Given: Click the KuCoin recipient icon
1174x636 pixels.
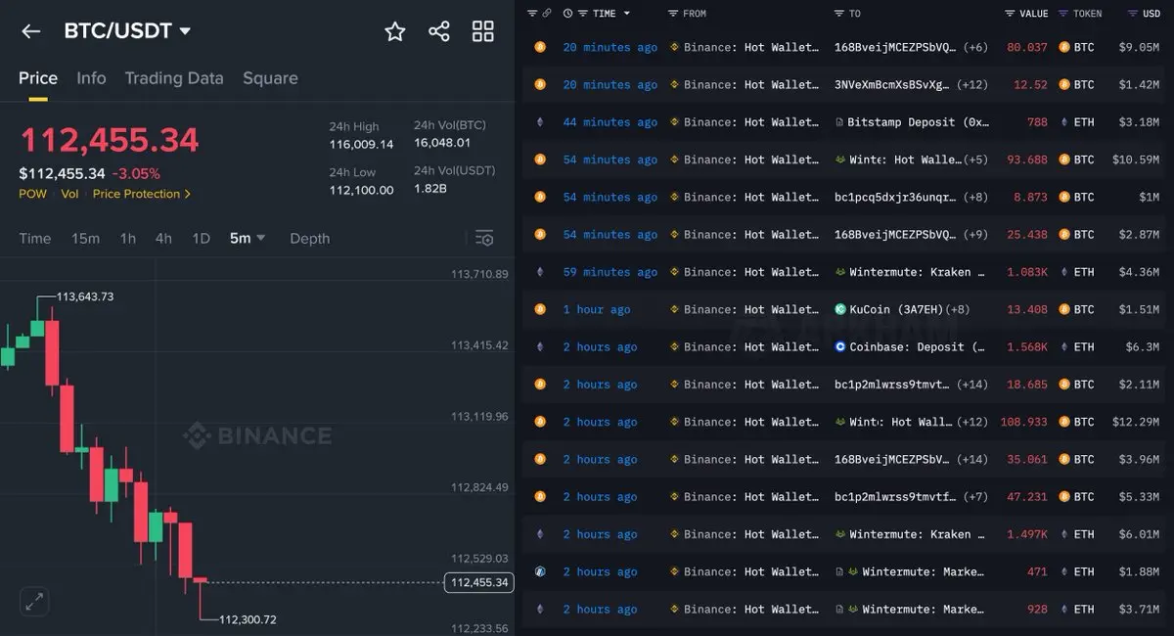Looking at the screenshot, I should [839, 309].
